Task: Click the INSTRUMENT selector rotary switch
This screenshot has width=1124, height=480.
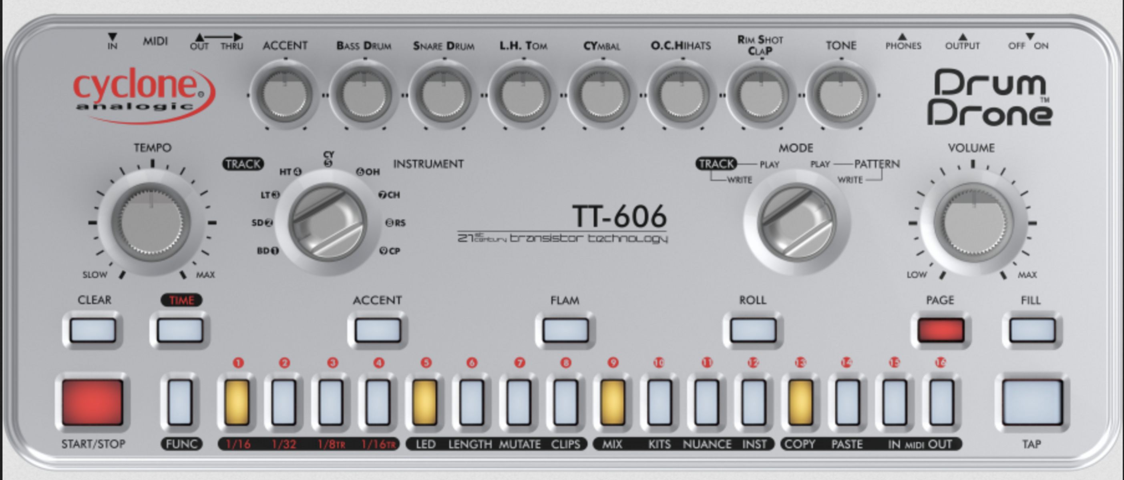Action: pos(328,222)
